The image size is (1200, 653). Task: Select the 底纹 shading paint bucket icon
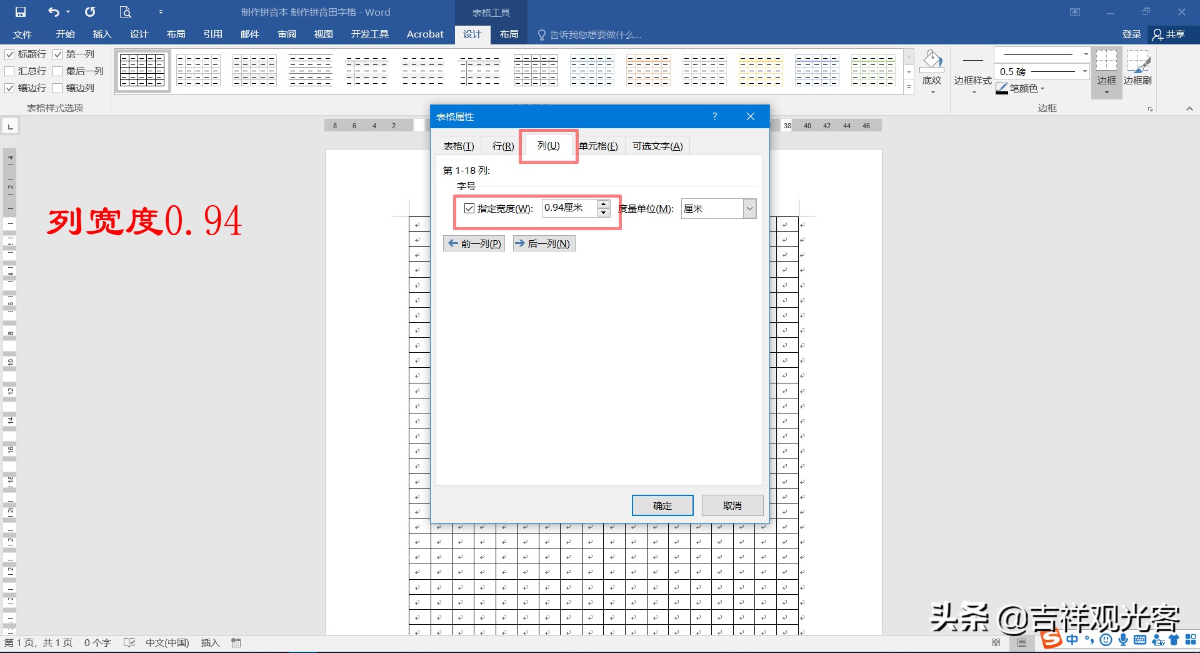(932, 61)
